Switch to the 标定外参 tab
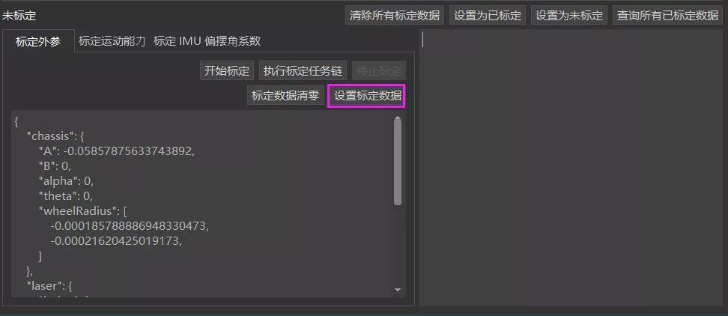This screenshot has height=316, width=728. tap(38, 42)
